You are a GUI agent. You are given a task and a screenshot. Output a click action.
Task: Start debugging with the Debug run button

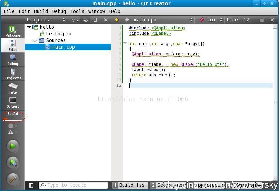13,163
